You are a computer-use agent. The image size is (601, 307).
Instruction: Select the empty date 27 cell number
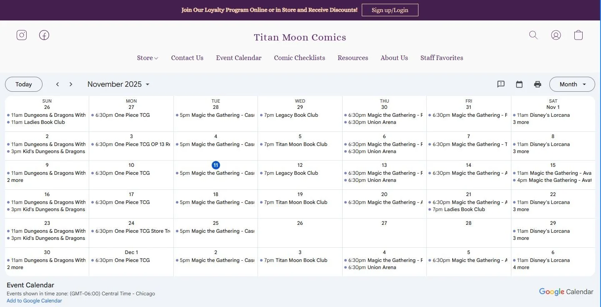pyautogui.click(x=384, y=223)
